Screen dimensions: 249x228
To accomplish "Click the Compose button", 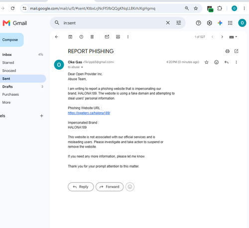I will (11, 40).
